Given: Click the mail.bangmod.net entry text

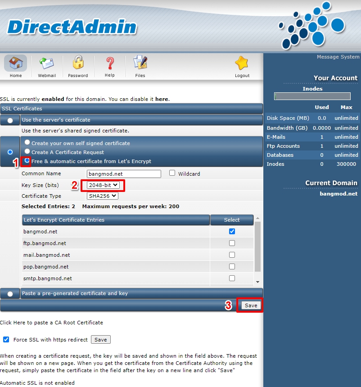Looking at the screenshot, I should point(47,255).
